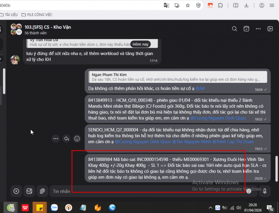Open the shield protection icon
This screenshot has width=279, height=213.
coord(199,5)
